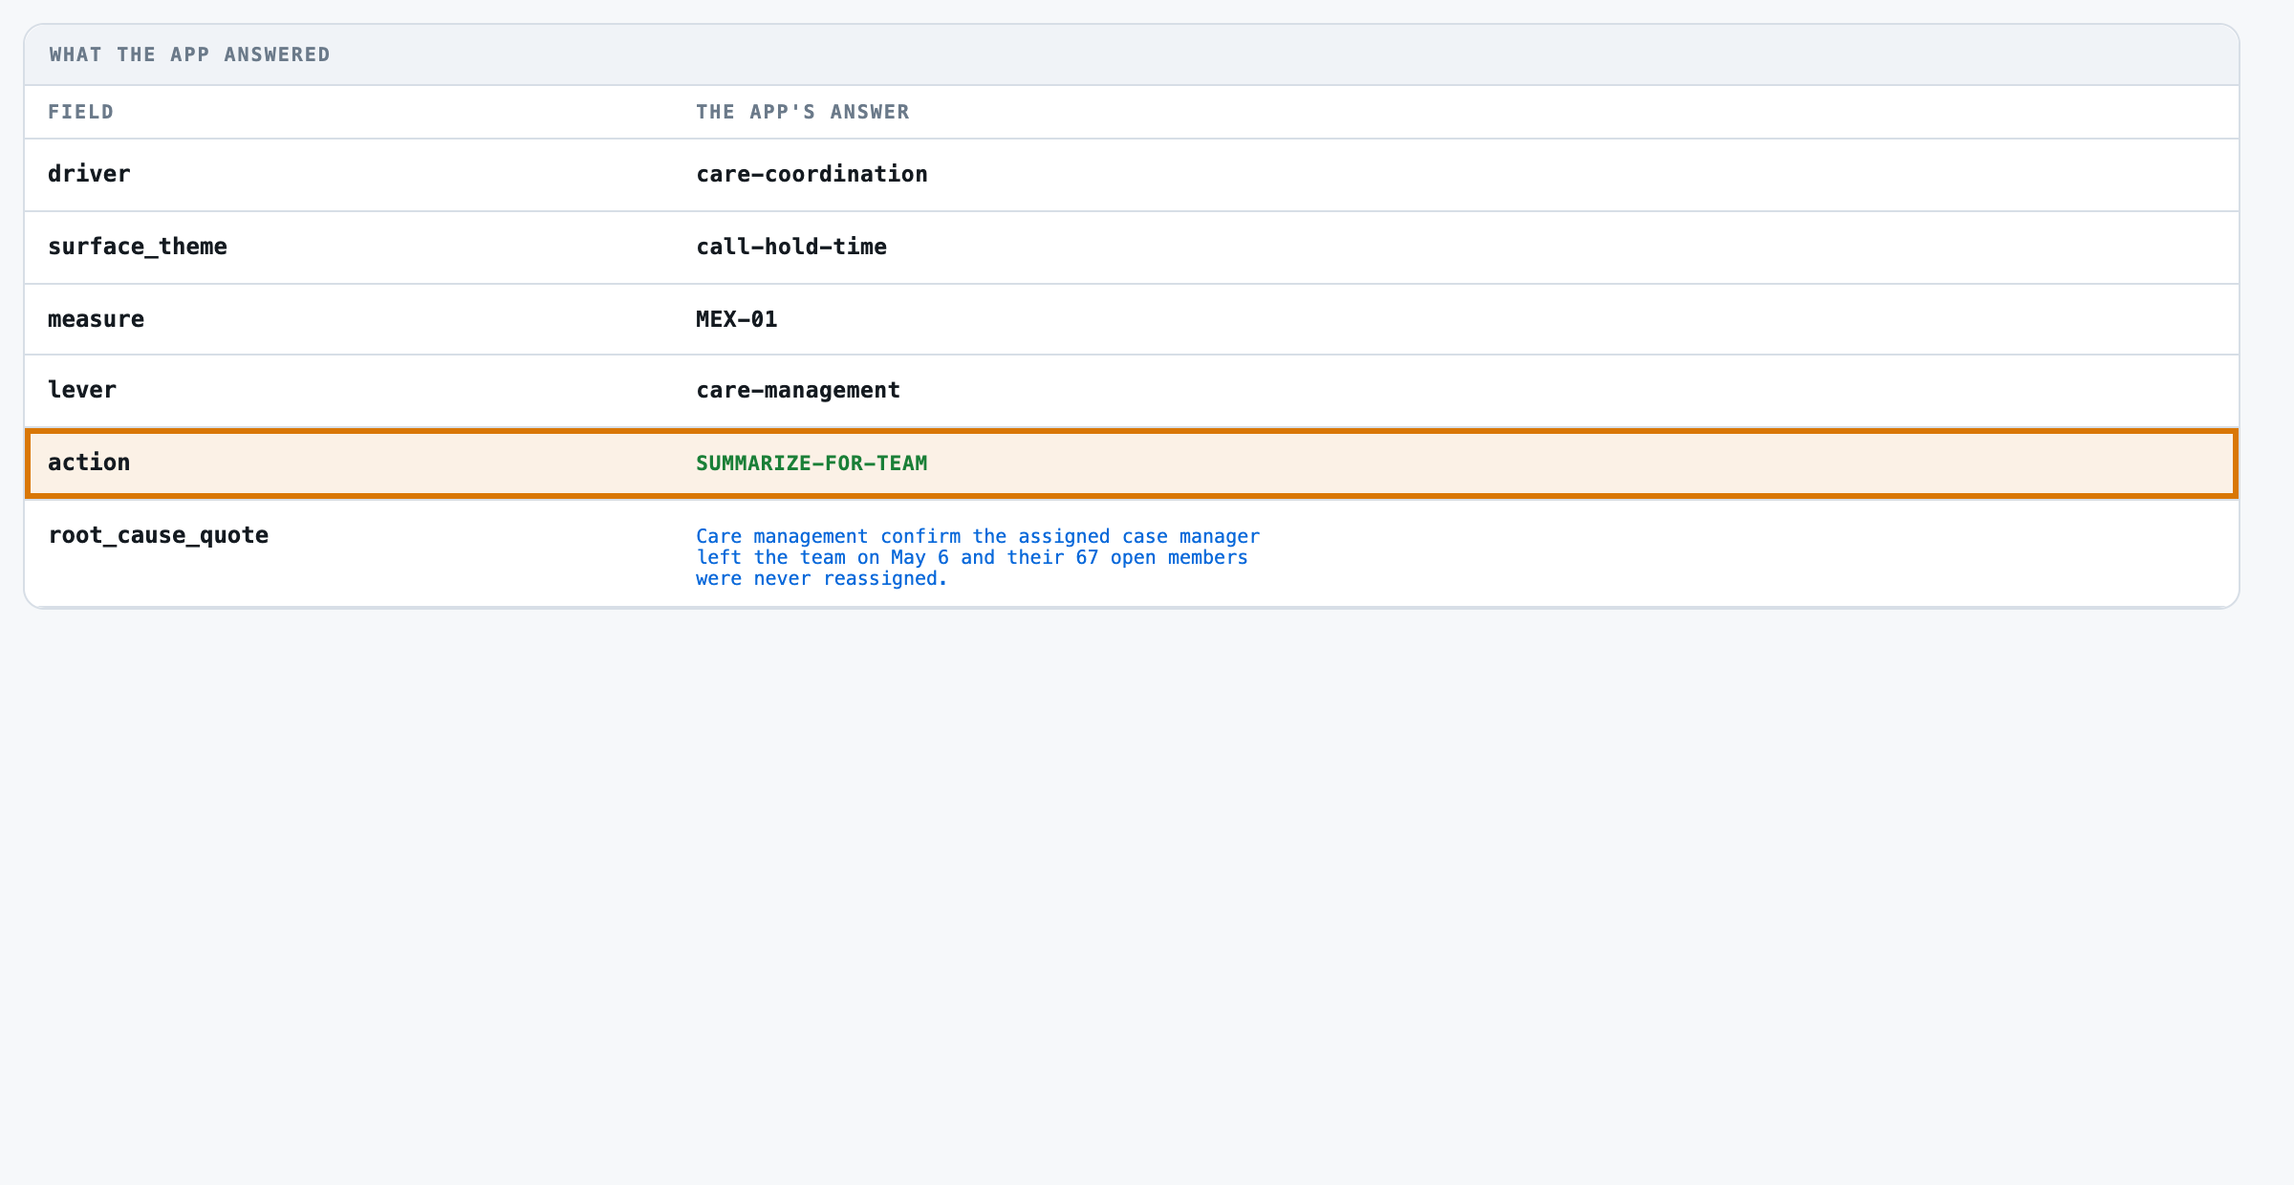Click the highlighted action field label
The height and width of the screenshot is (1185, 2294).
coord(89,463)
